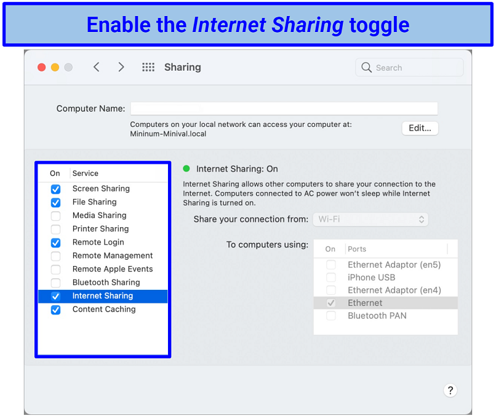496x418 pixels.
Task: Click the search magnifier icon
Action: click(366, 67)
